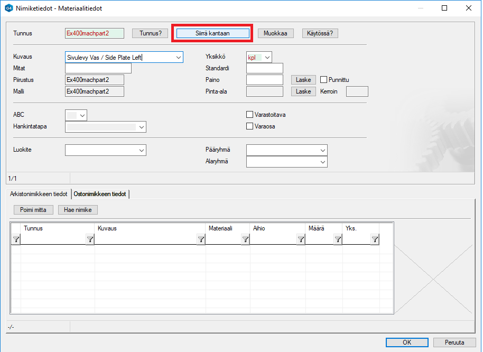Viewport: 483px width, 352px height.
Task: Expand the Hankintatapa combo box
Action: pos(141,127)
